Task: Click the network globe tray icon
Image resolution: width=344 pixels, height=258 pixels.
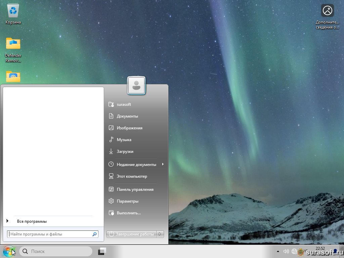Action: click(294, 251)
